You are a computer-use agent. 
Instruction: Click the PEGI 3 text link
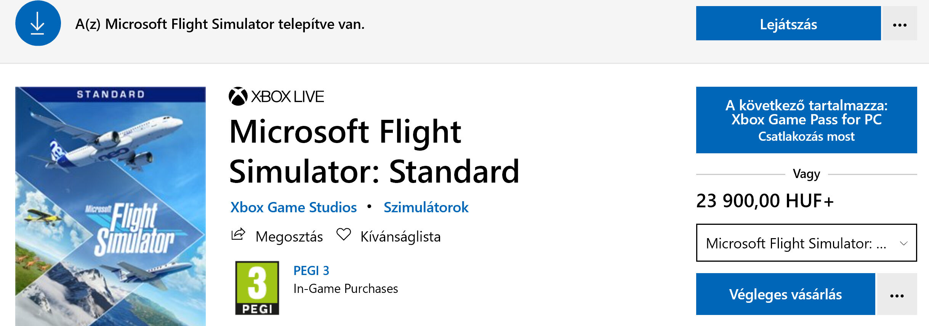311,270
